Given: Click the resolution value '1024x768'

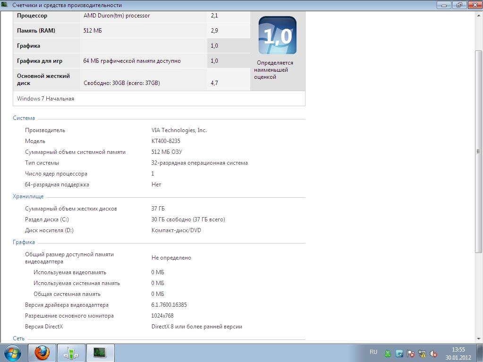Looking at the screenshot, I should point(162,316).
